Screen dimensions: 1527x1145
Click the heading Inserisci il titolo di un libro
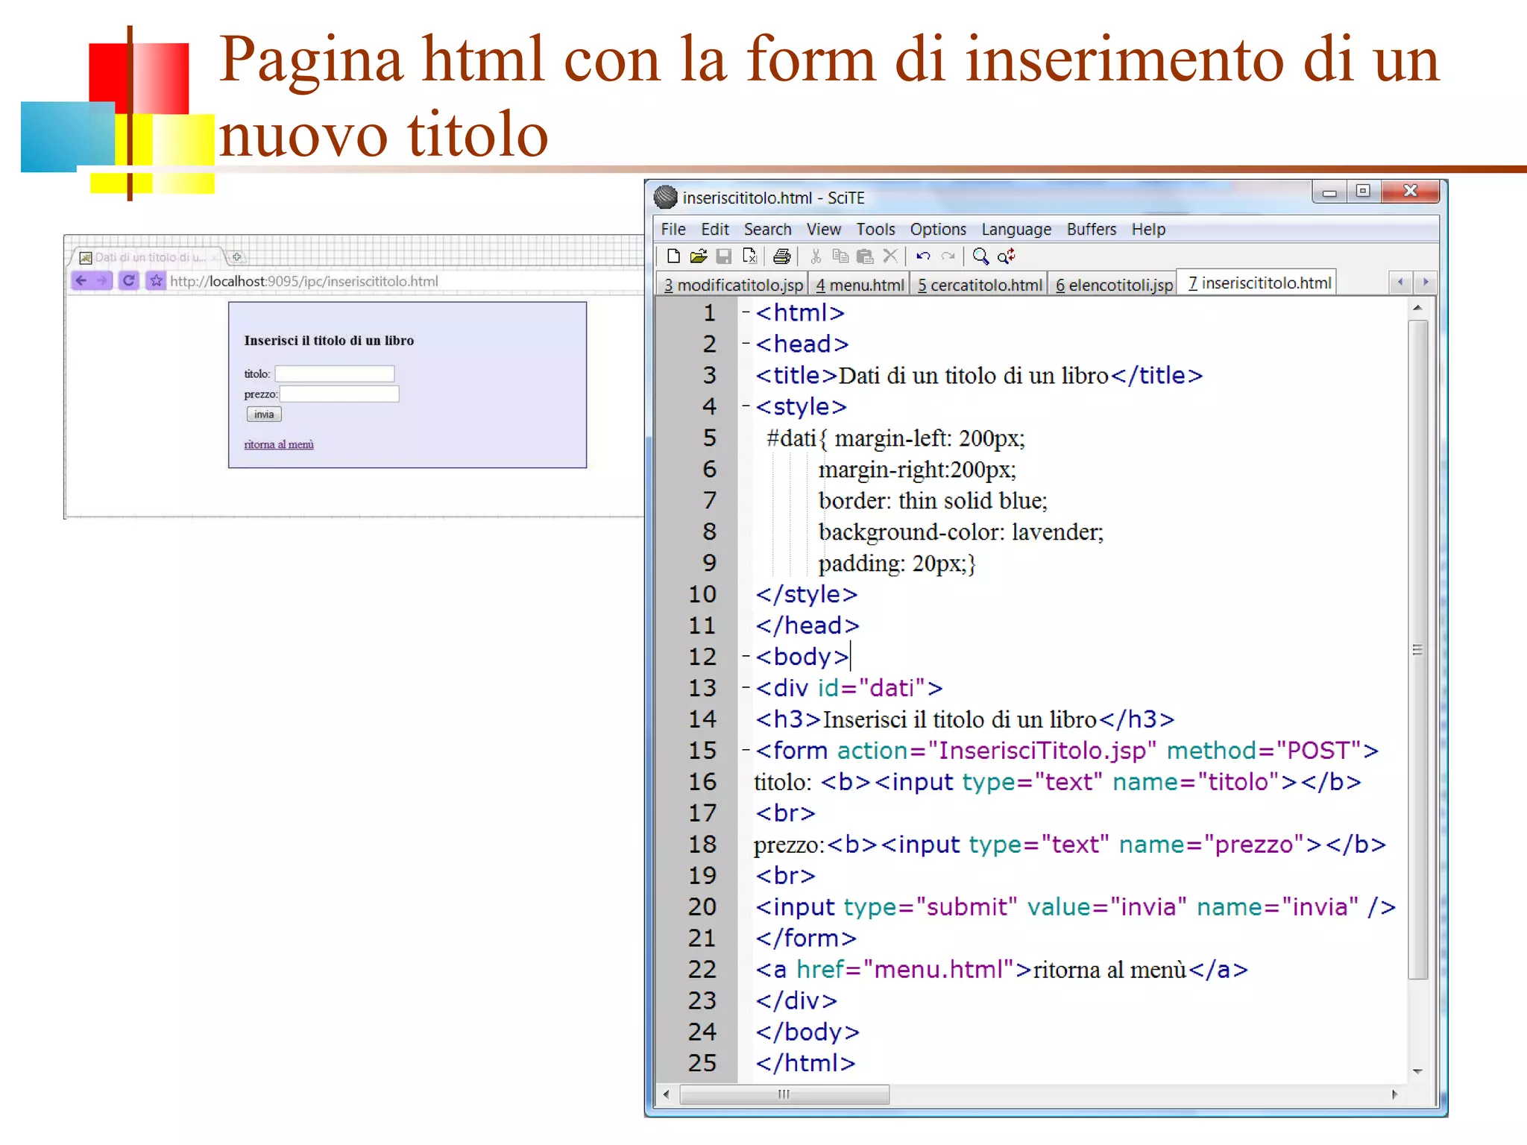pyautogui.click(x=329, y=341)
